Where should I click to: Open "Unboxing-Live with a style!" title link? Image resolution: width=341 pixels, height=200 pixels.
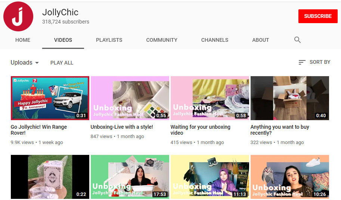(x=122, y=127)
